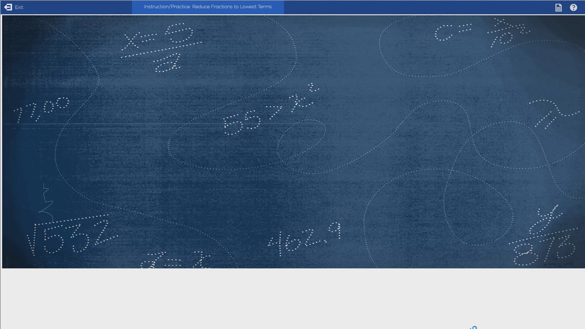585x329 pixels.
Task: Click the Instruction/Practice title bar label
Action: click(x=208, y=7)
